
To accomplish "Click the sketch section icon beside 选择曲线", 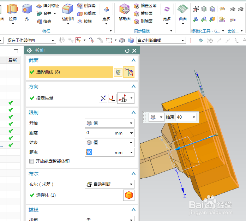I will tap(118, 72).
